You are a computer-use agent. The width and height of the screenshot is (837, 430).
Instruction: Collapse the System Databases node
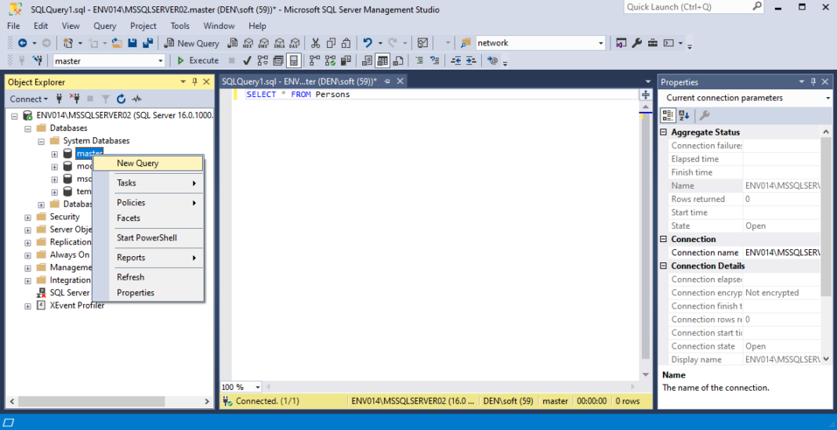click(x=41, y=141)
